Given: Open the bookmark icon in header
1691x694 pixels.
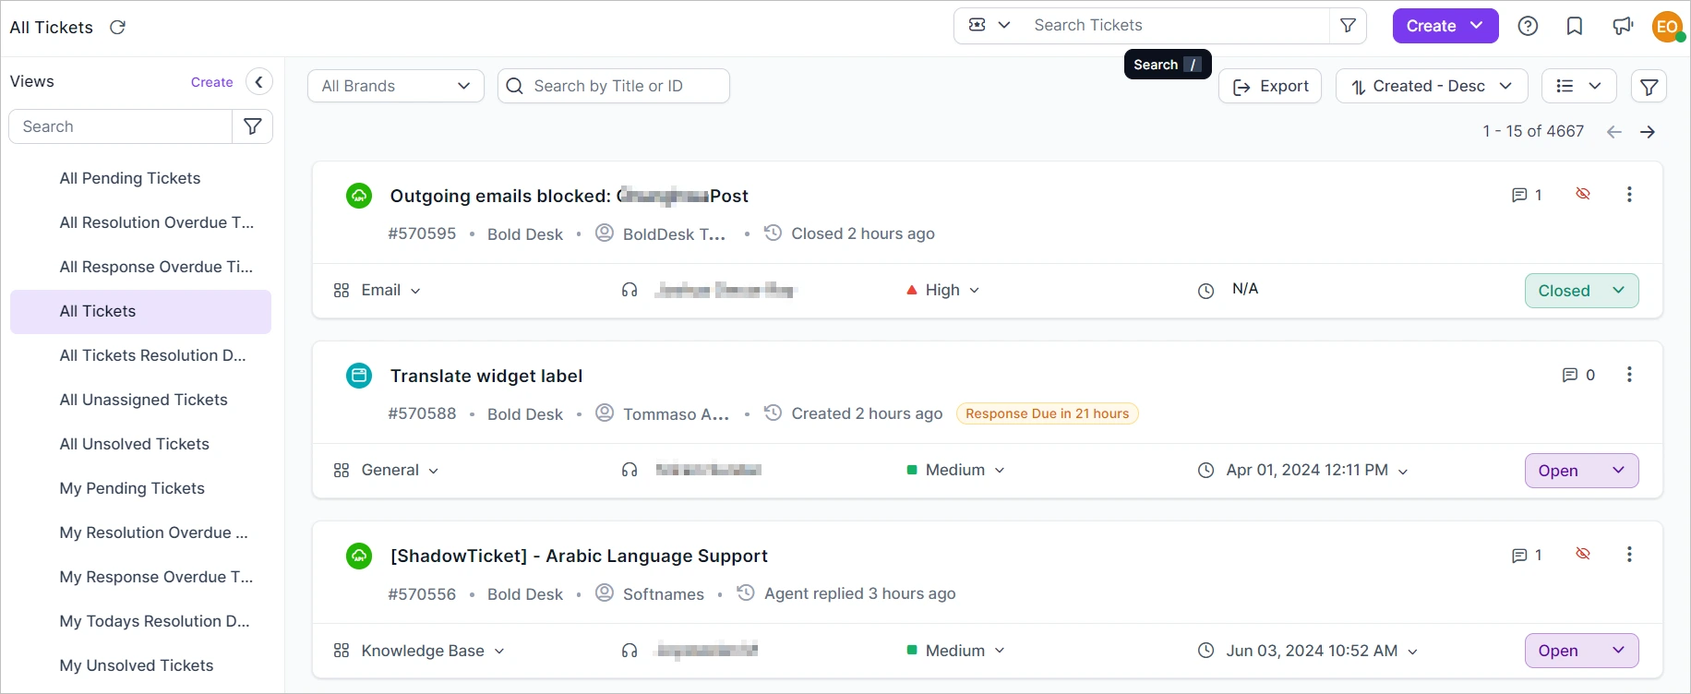Looking at the screenshot, I should click(x=1575, y=26).
